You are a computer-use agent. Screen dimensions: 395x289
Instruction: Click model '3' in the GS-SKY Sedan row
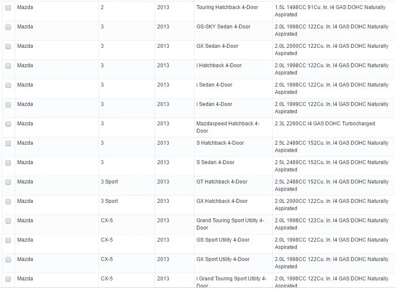click(x=102, y=27)
